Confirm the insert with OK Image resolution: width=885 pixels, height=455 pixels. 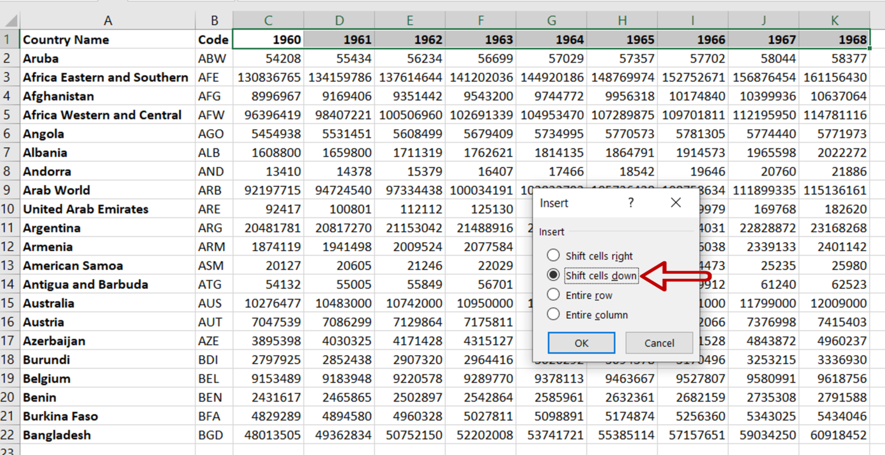581,343
